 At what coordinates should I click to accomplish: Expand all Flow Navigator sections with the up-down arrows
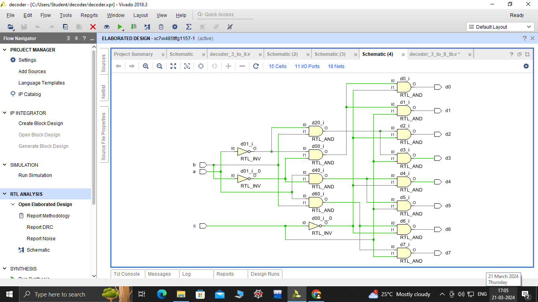coord(76,38)
